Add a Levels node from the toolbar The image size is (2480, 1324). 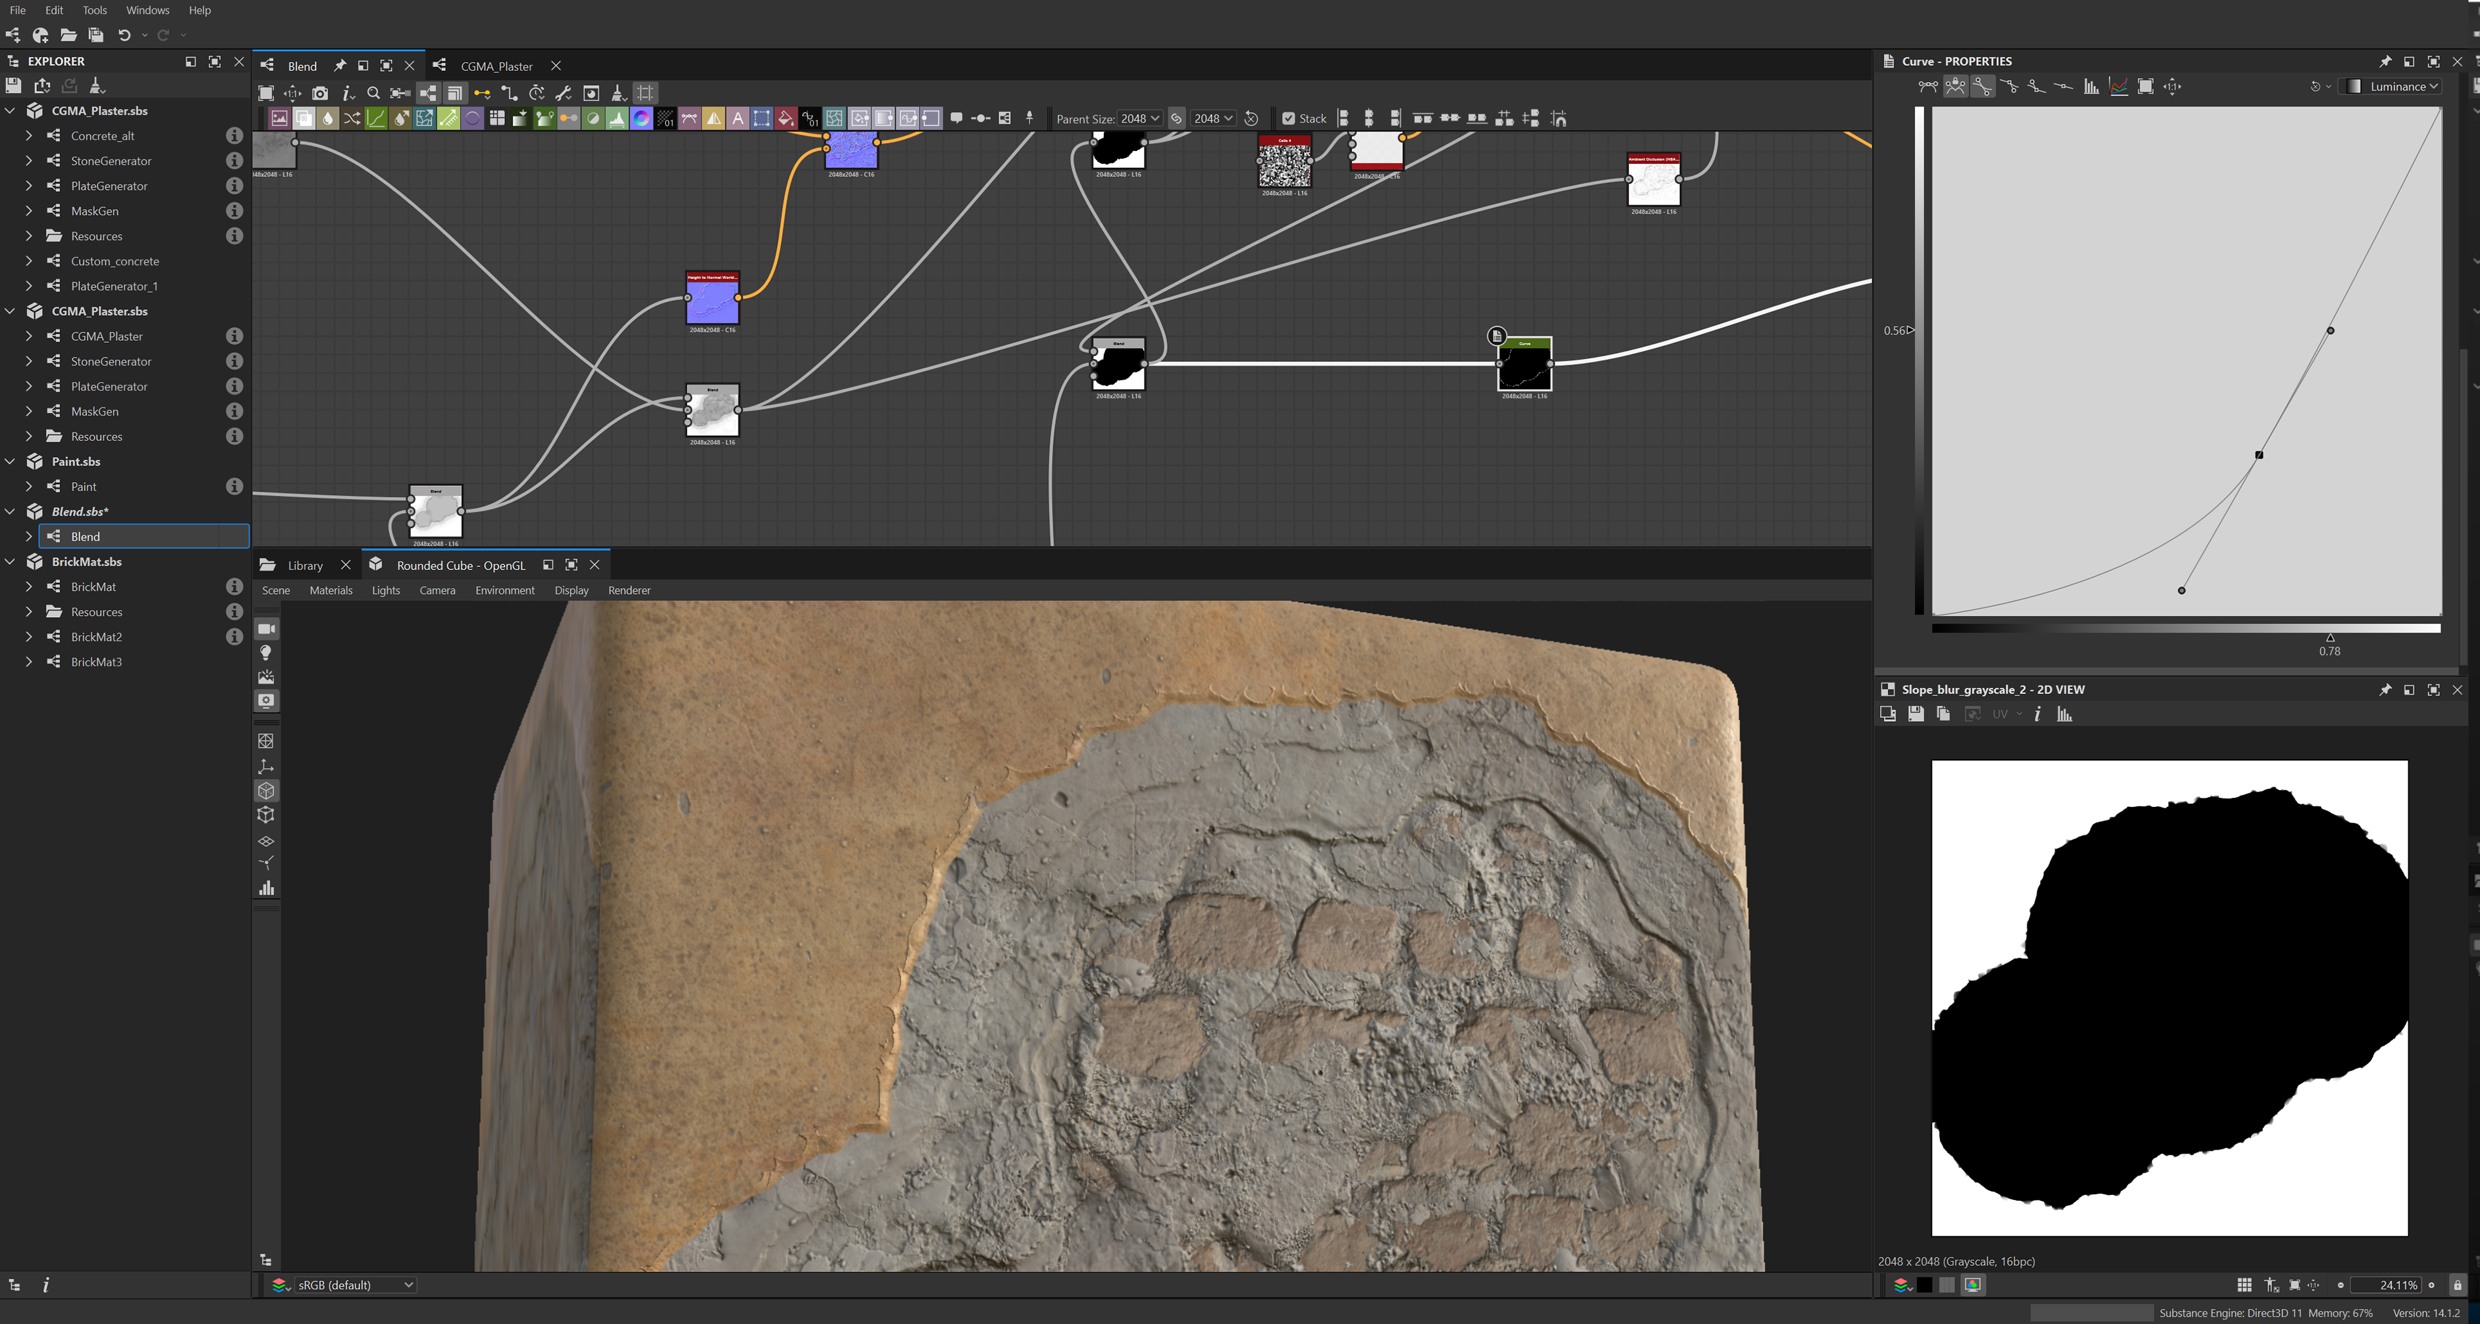pos(617,118)
